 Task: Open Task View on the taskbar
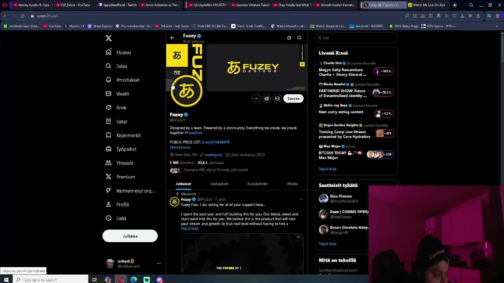click(x=94, y=279)
